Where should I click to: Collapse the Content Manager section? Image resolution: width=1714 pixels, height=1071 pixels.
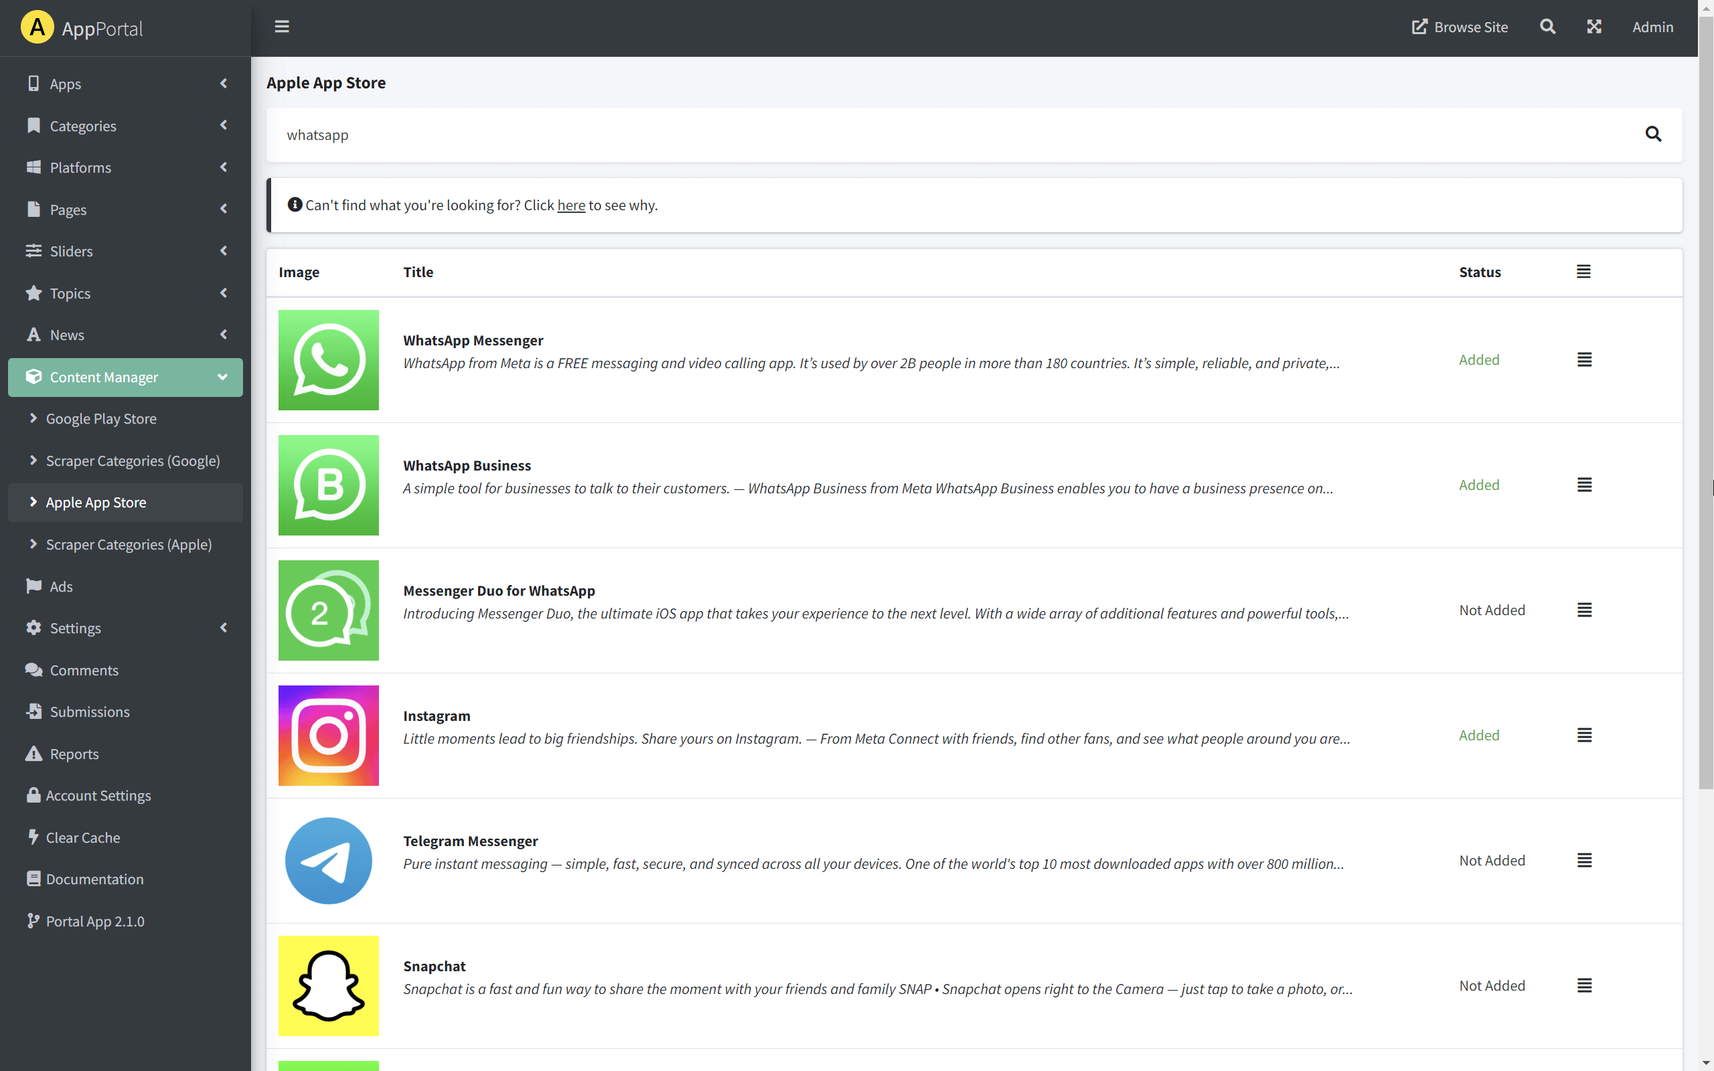tap(222, 377)
